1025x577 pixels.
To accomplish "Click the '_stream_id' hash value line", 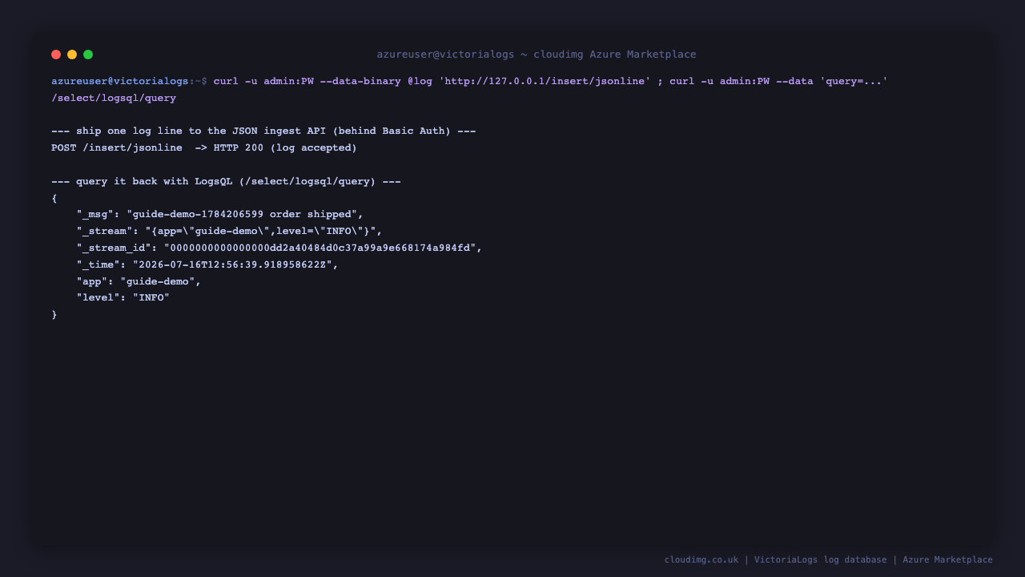I will pyautogui.click(x=279, y=248).
